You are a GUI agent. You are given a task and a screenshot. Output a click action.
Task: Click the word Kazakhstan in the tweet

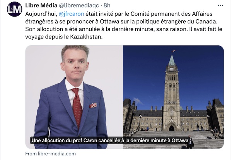coord(86,37)
